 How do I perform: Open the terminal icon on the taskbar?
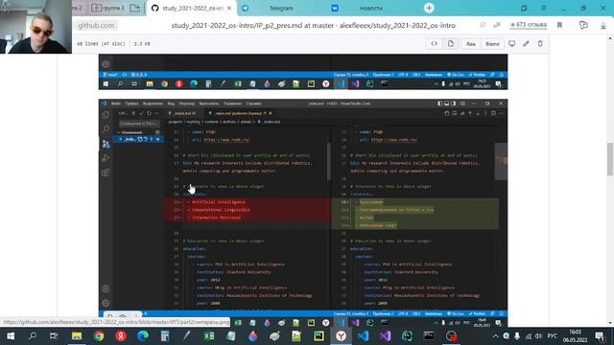point(429,336)
